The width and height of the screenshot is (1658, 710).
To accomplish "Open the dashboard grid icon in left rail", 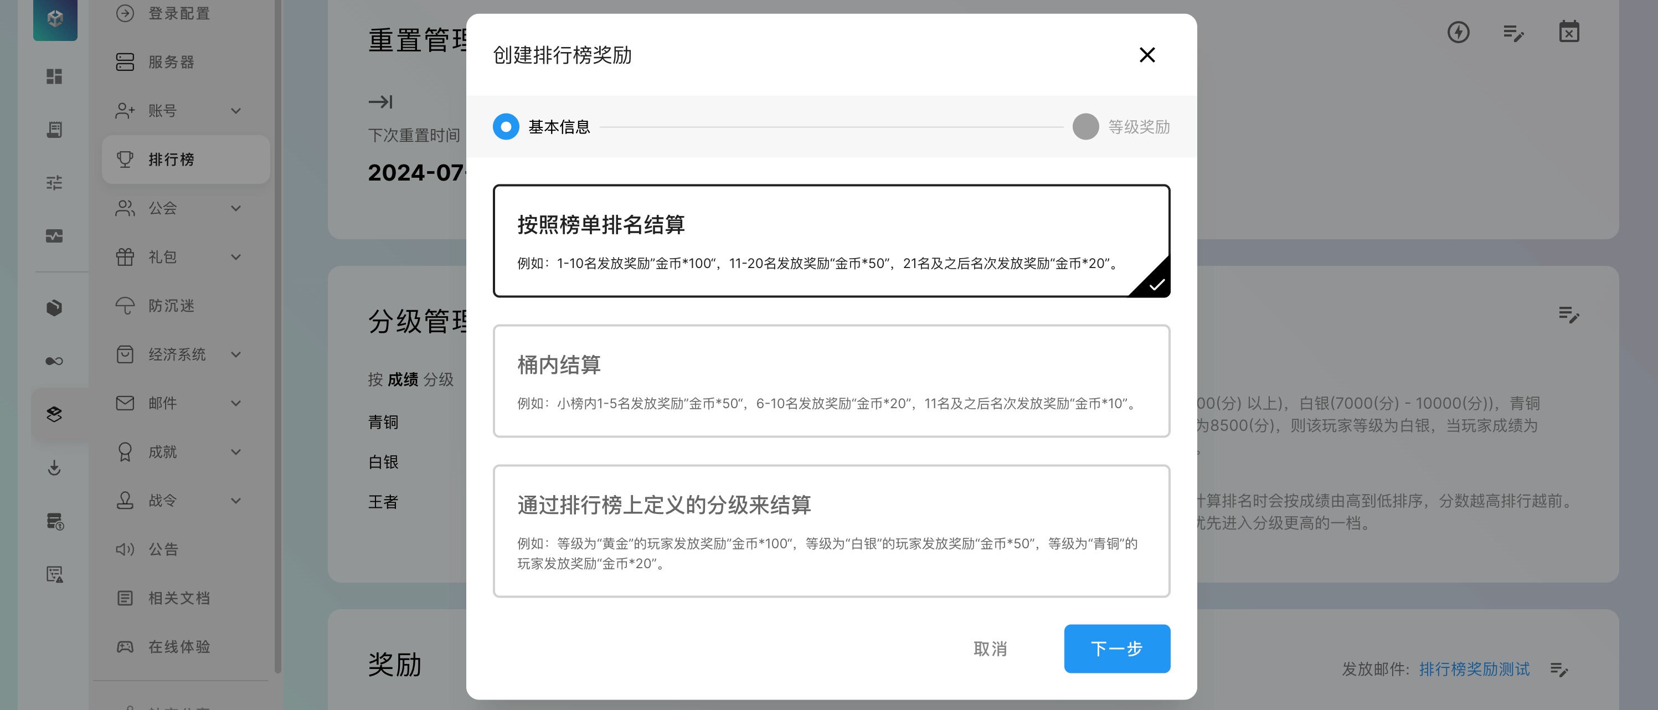I will click(x=55, y=76).
